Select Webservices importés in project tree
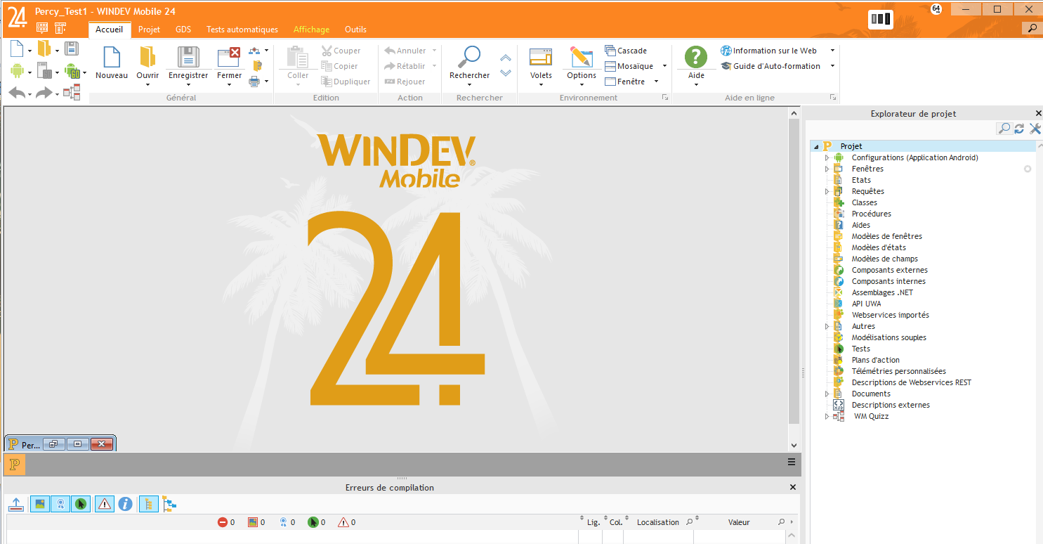 point(890,315)
